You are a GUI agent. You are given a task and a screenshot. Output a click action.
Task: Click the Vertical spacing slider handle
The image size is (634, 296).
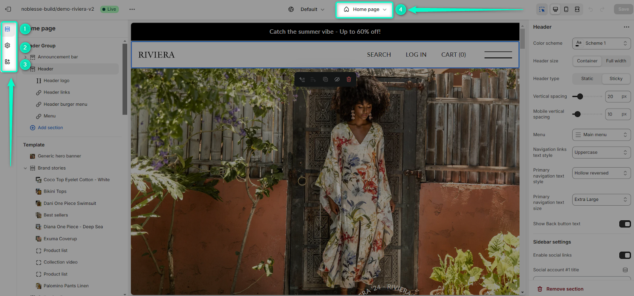tap(580, 96)
